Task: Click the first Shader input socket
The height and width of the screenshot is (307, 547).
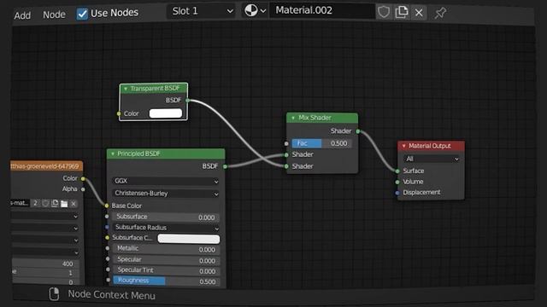Action: point(286,154)
